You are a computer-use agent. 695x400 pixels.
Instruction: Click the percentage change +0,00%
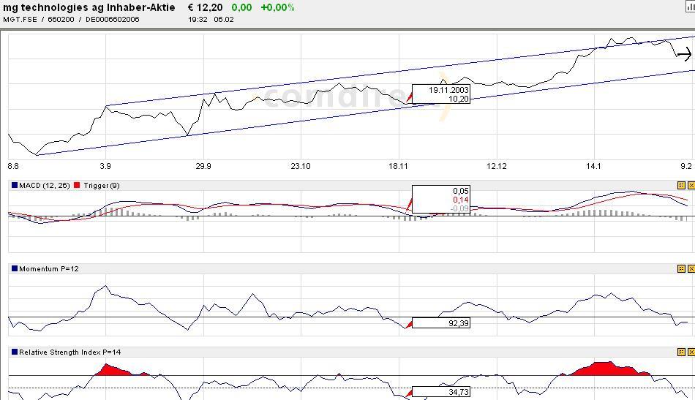click(277, 7)
